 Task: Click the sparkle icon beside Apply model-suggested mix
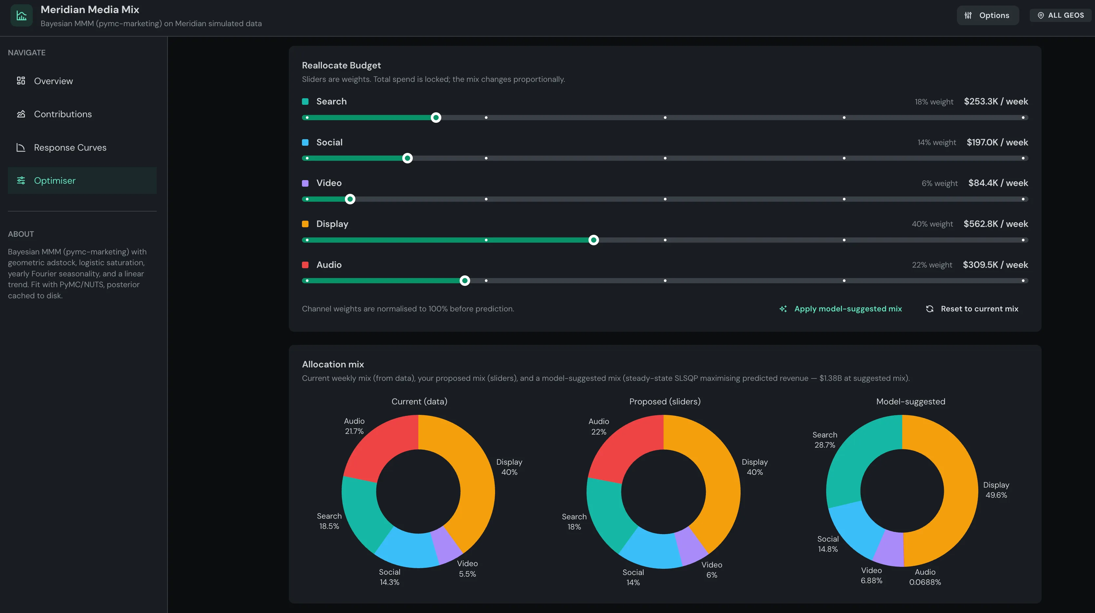(783, 308)
